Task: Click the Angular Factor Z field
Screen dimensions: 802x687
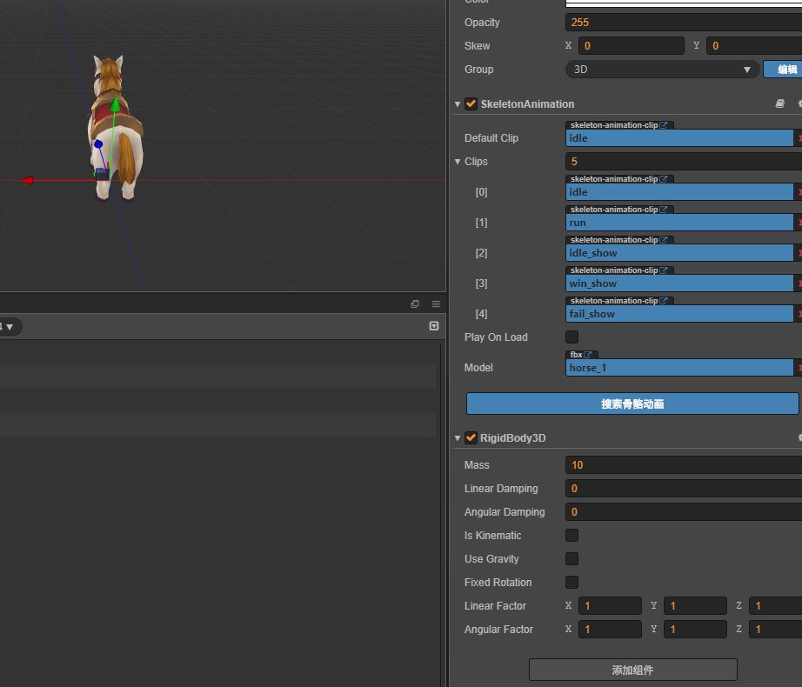Action: coord(775,630)
